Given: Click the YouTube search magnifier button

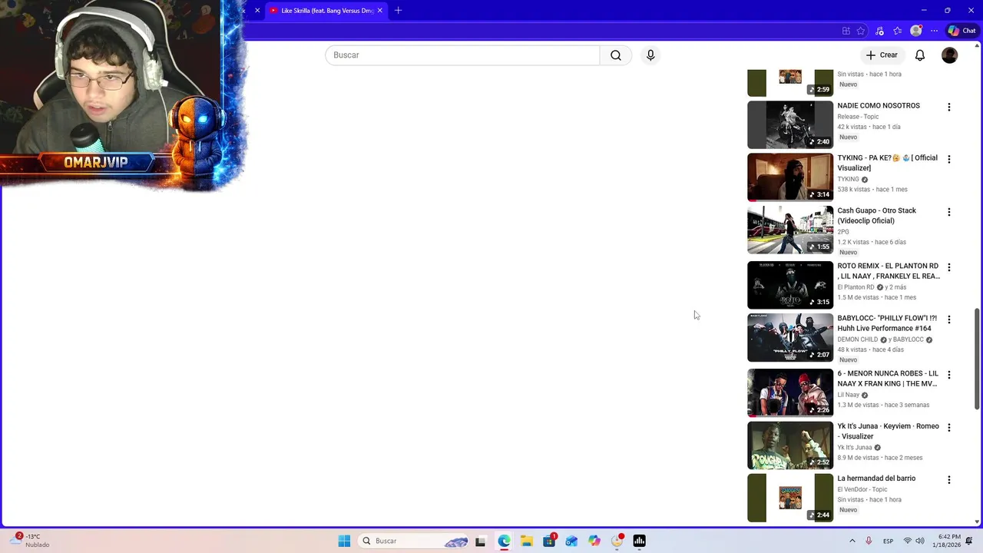Looking at the screenshot, I should tap(616, 55).
